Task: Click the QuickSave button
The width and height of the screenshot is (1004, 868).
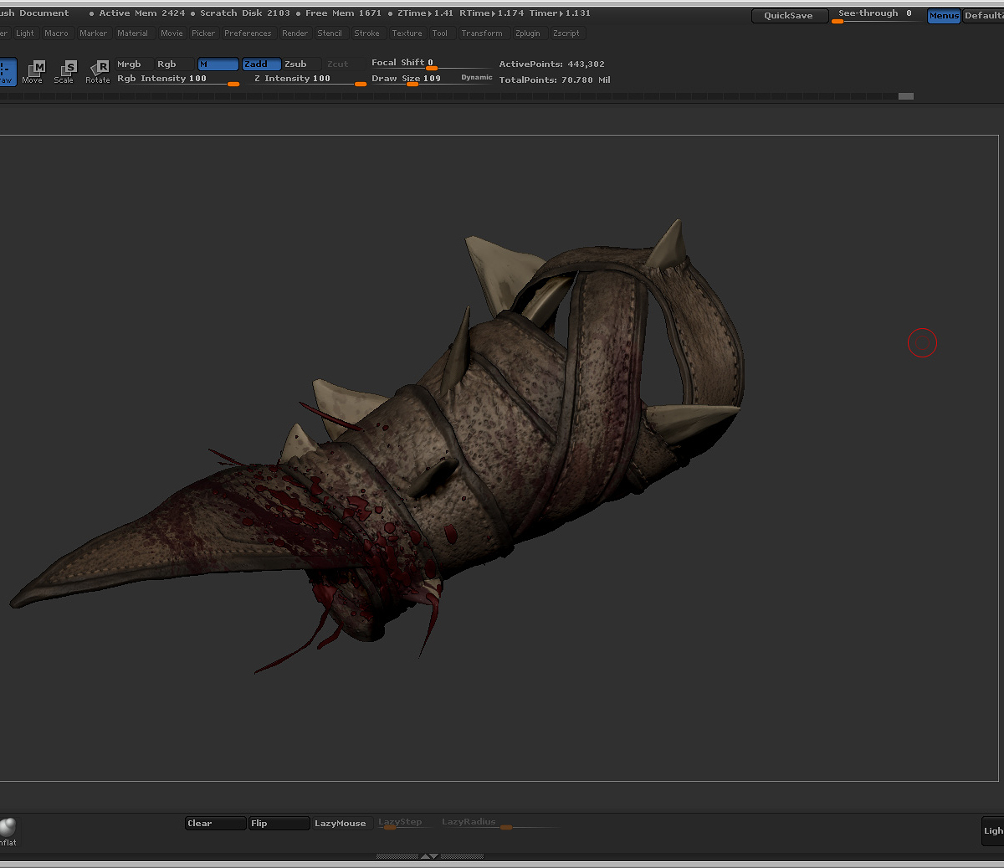Action: point(789,16)
